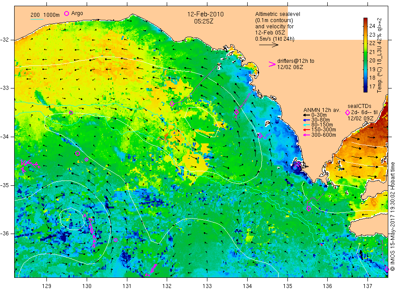Click the cyan arrow for 80-150m depth
The image size is (398, 292).
click(x=306, y=125)
